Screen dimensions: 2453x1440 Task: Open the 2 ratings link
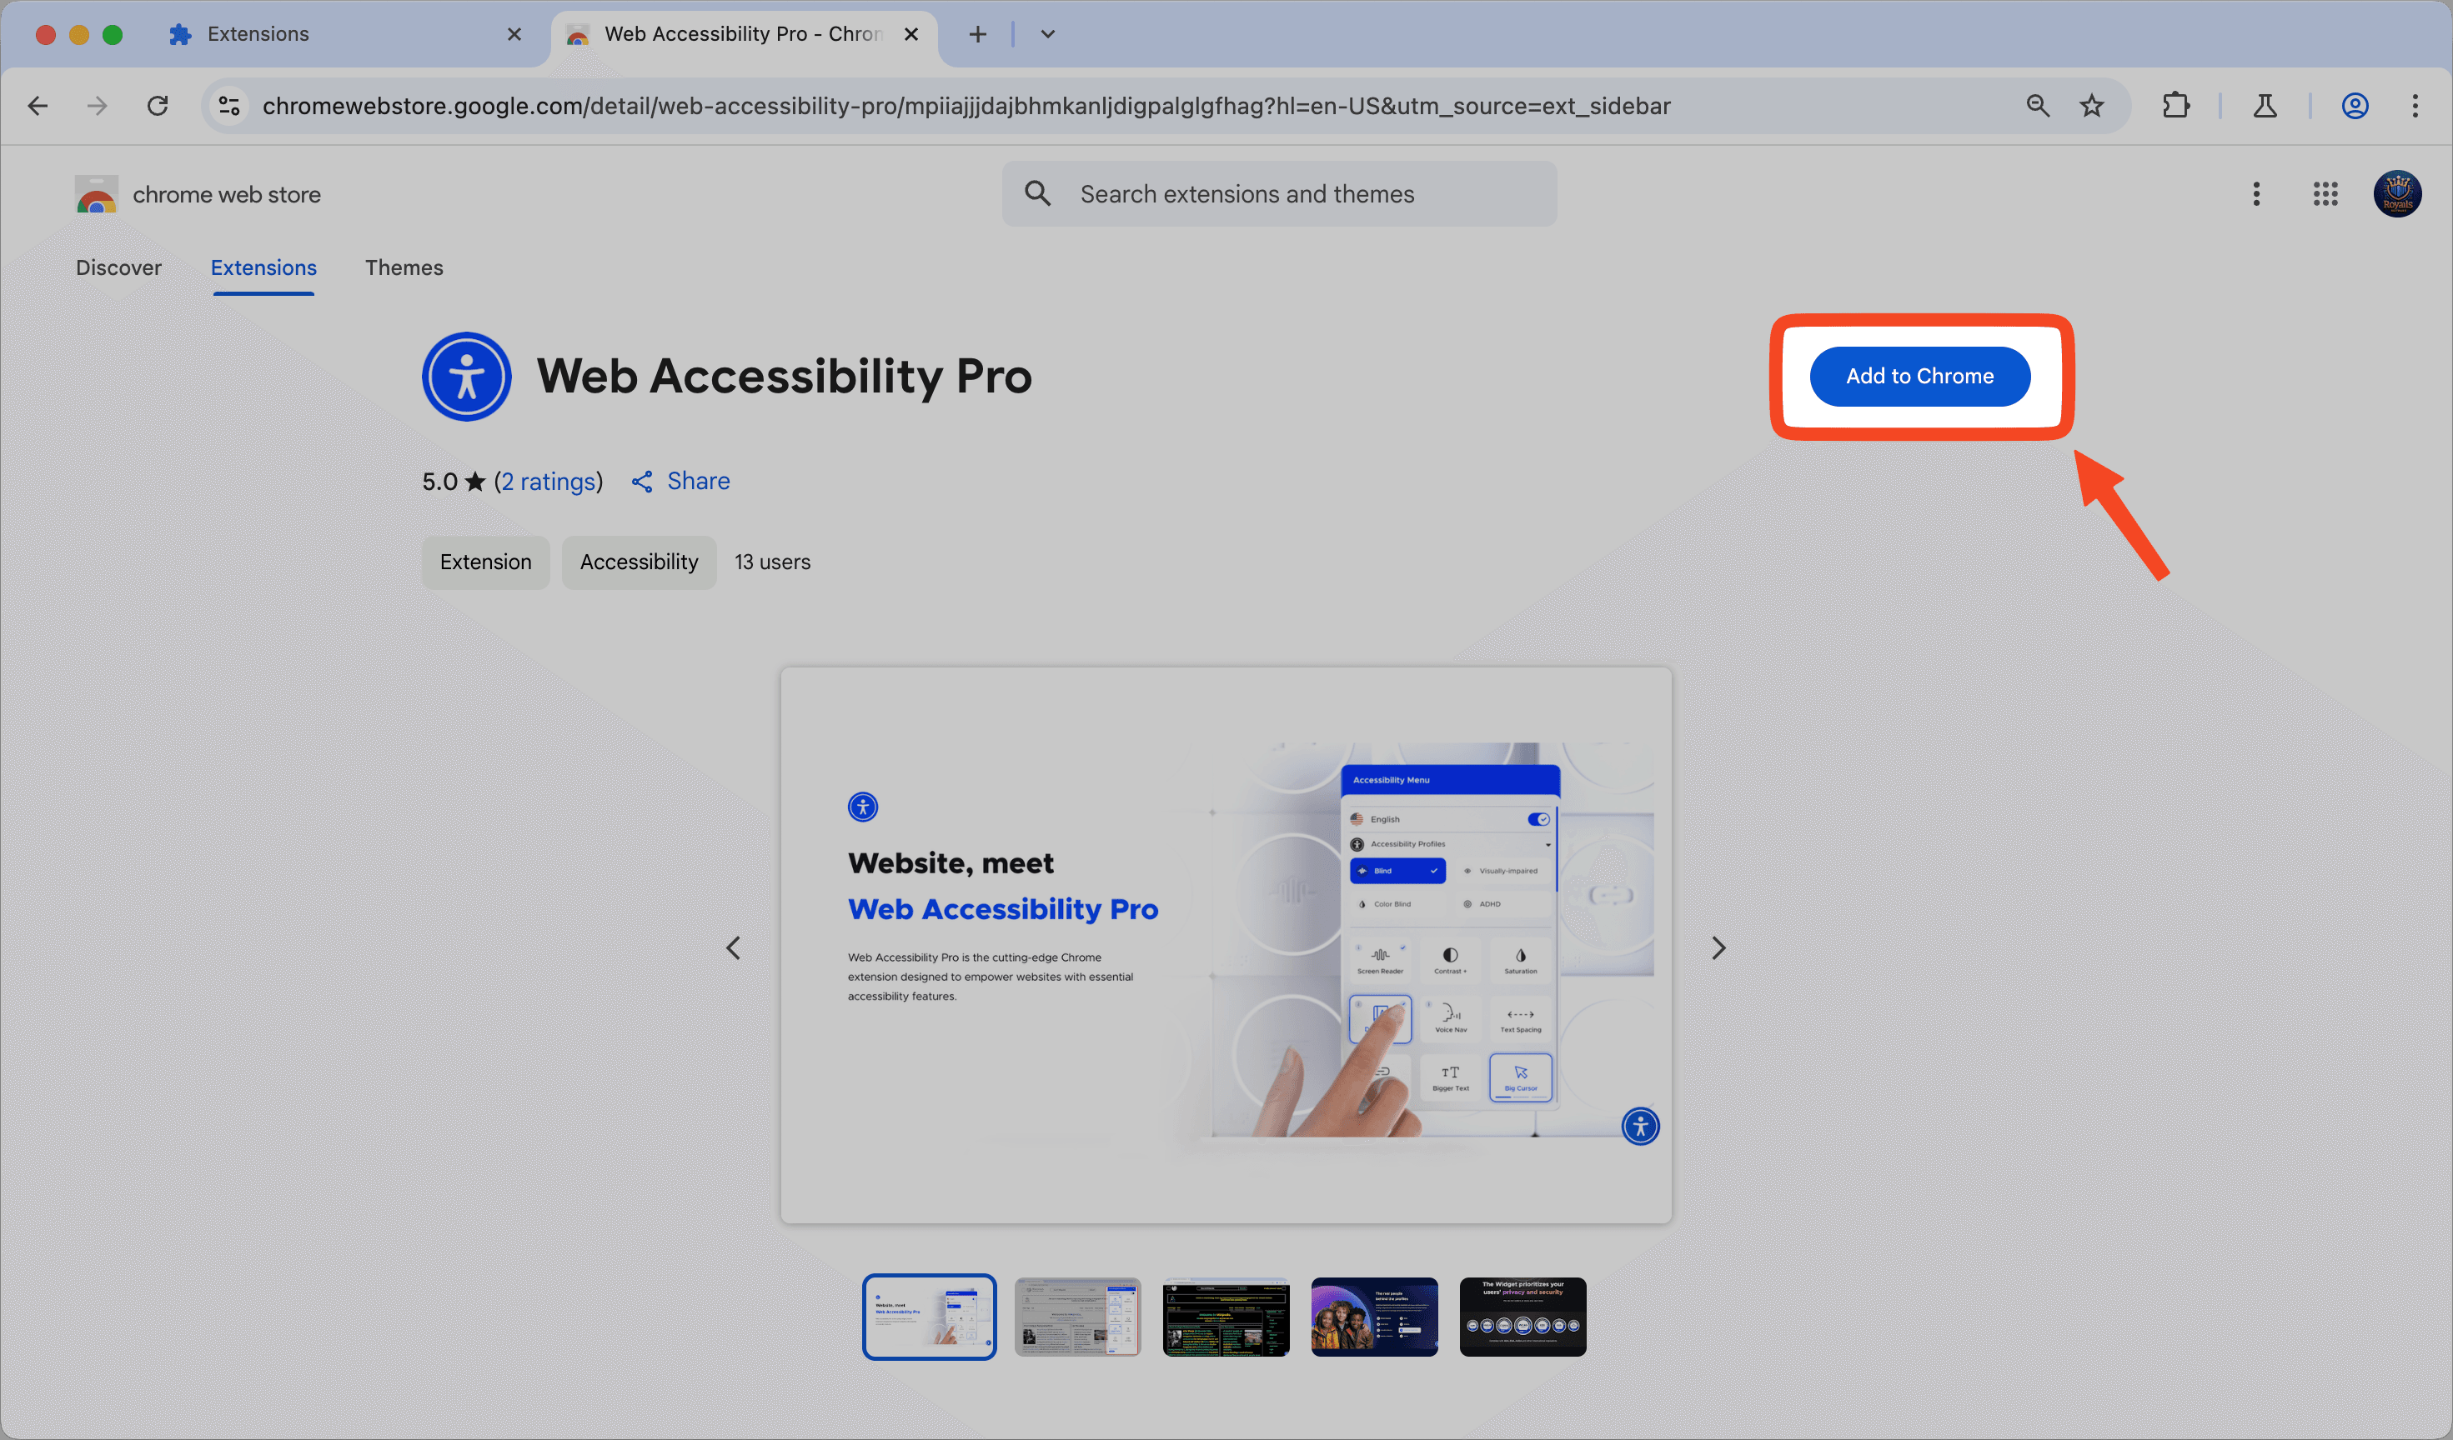click(548, 482)
